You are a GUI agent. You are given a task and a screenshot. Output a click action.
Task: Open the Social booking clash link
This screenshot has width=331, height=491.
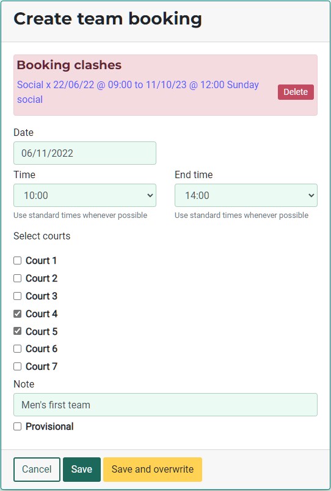(137, 92)
